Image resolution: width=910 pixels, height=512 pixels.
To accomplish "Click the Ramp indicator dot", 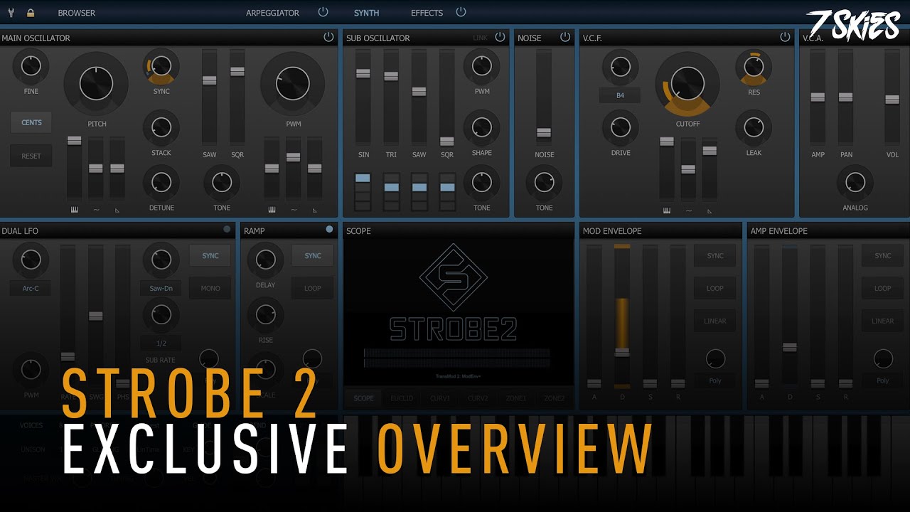I will (x=329, y=229).
